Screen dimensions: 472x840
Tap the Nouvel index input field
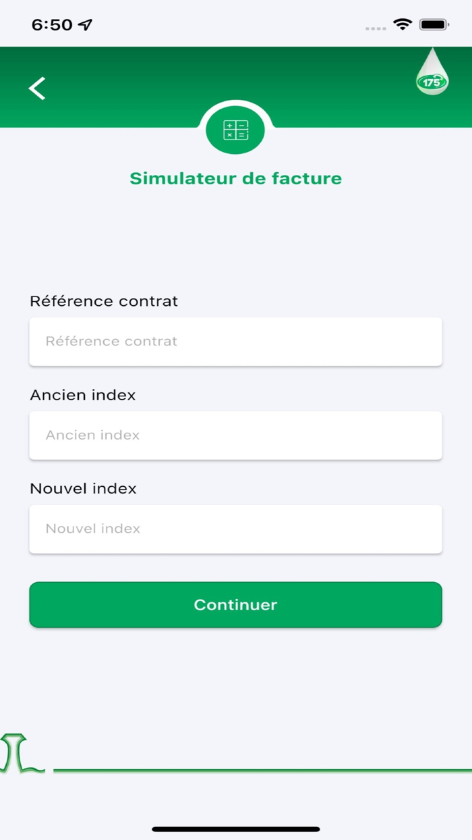(x=235, y=529)
